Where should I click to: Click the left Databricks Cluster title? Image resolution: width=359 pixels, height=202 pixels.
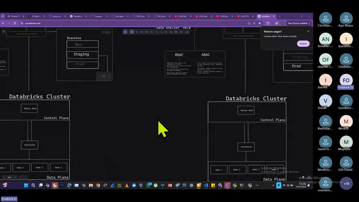pyautogui.click(x=39, y=97)
